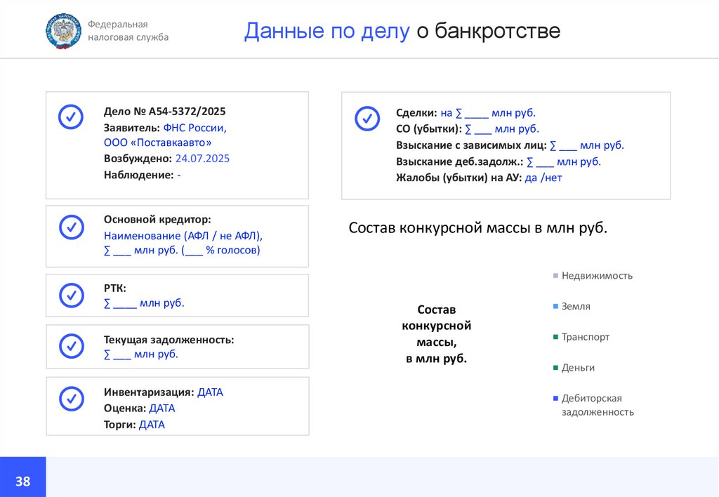Click checkmark icon beside Текущая задолженность

[x=72, y=345]
